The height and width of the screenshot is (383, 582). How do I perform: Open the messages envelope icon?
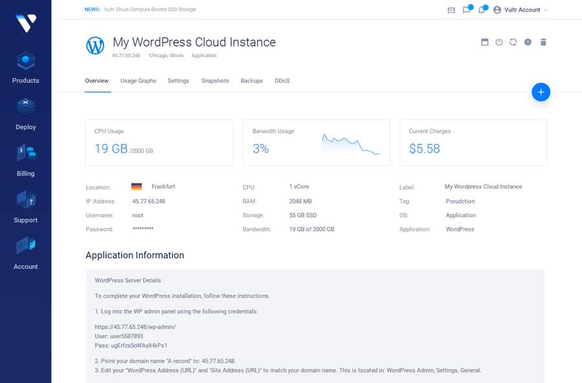click(450, 10)
